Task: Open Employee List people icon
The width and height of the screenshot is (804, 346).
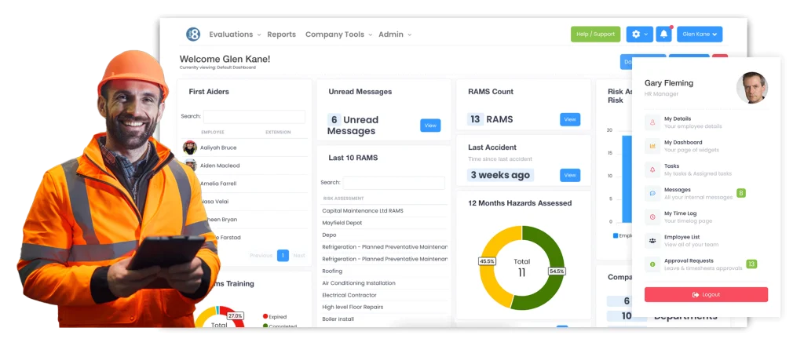Action: coord(652,240)
